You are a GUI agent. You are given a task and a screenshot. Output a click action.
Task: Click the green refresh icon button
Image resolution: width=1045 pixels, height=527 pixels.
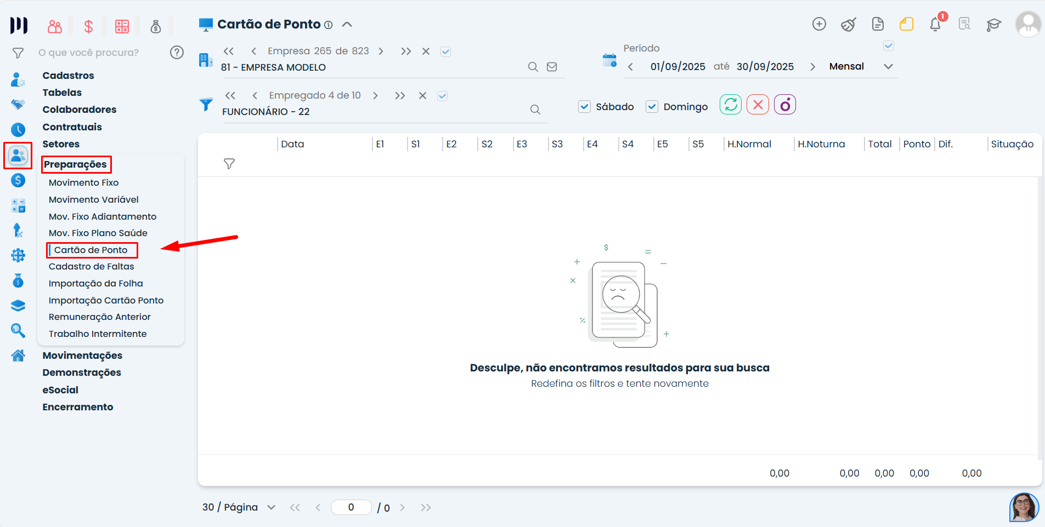coord(730,105)
